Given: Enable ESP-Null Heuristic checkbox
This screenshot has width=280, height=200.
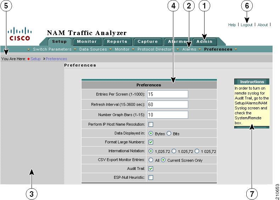Looking at the screenshot, I should pyautogui.click(x=151, y=177).
